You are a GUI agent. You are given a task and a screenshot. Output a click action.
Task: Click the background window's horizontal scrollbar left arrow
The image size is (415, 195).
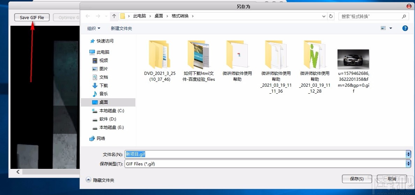(18, 172)
